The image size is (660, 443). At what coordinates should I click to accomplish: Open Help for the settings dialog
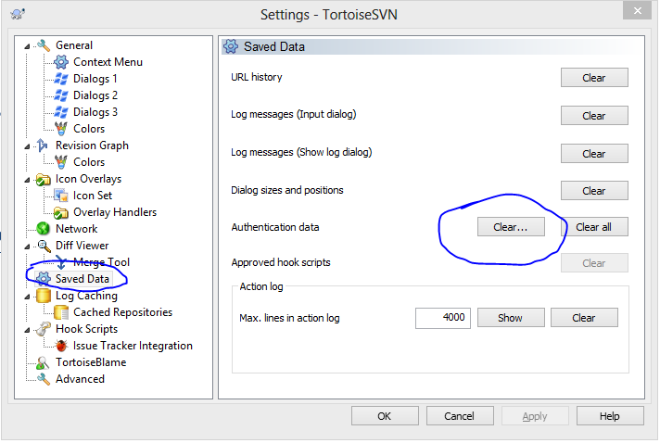pos(609,416)
